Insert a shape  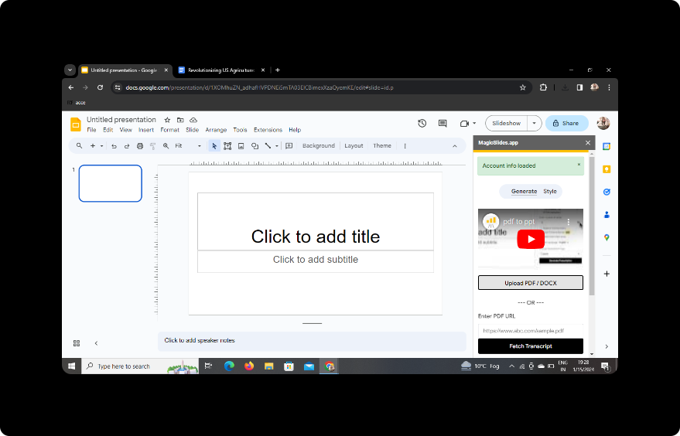[255, 146]
